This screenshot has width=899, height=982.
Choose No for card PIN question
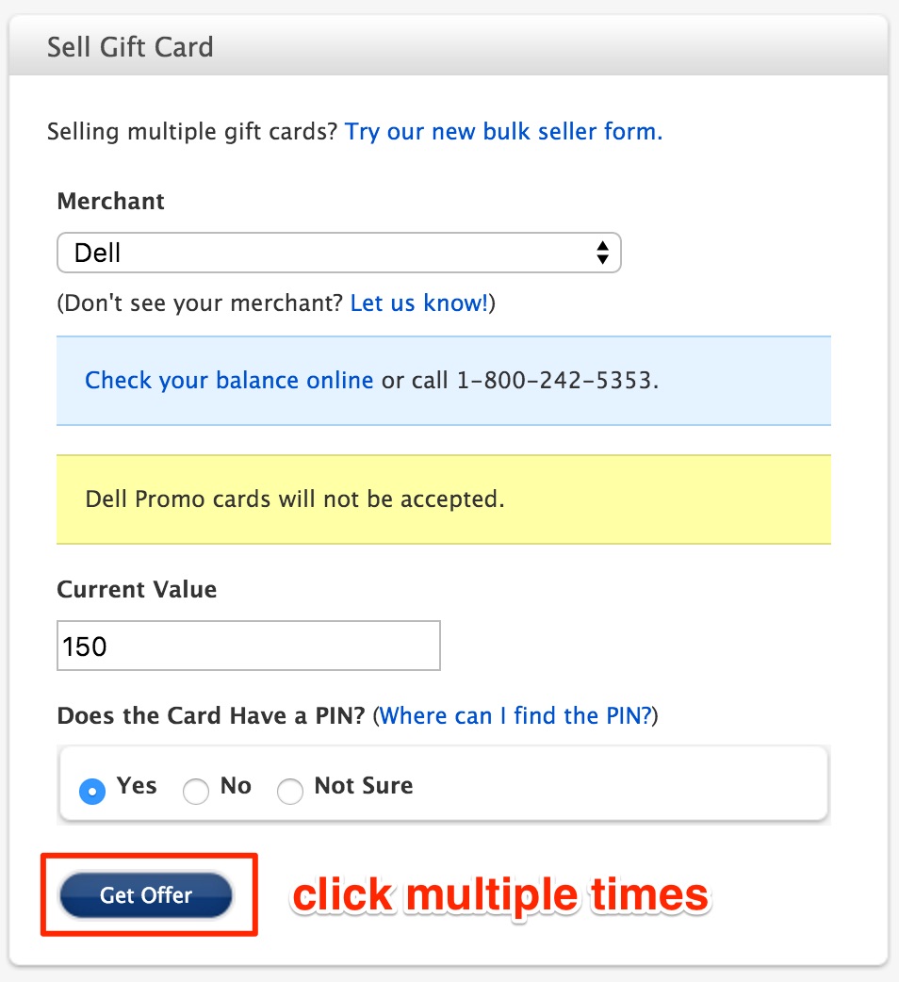[196, 793]
